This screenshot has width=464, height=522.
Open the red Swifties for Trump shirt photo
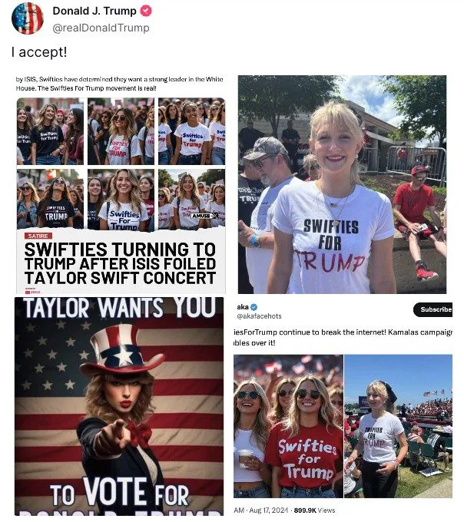pos(288,426)
